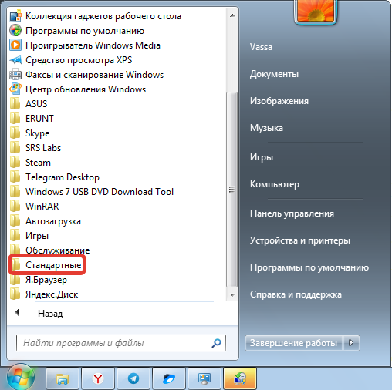
Task: Click the search magnifier icon
Action: (x=216, y=343)
